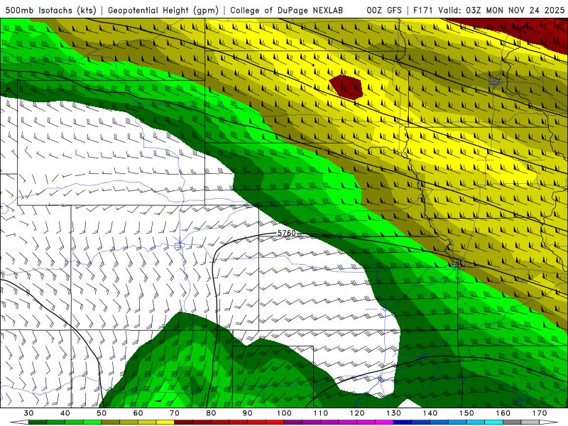Image resolution: width=568 pixels, height=426 pixels.
Task: Click the "Geopotential Height (gpm)" title text
Action: [163, 10]
